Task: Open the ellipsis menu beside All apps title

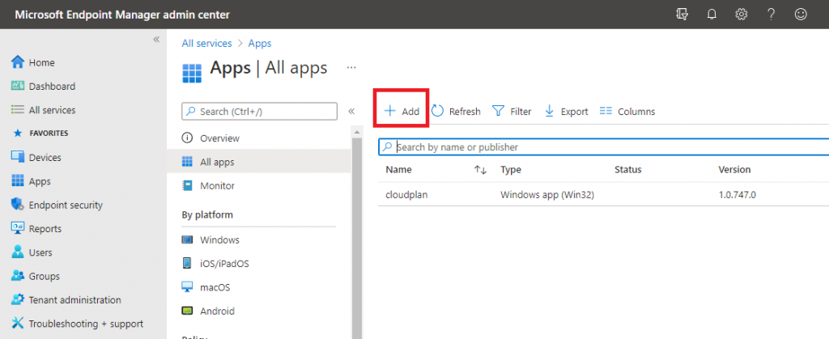Action: click(x=351, y=68)
